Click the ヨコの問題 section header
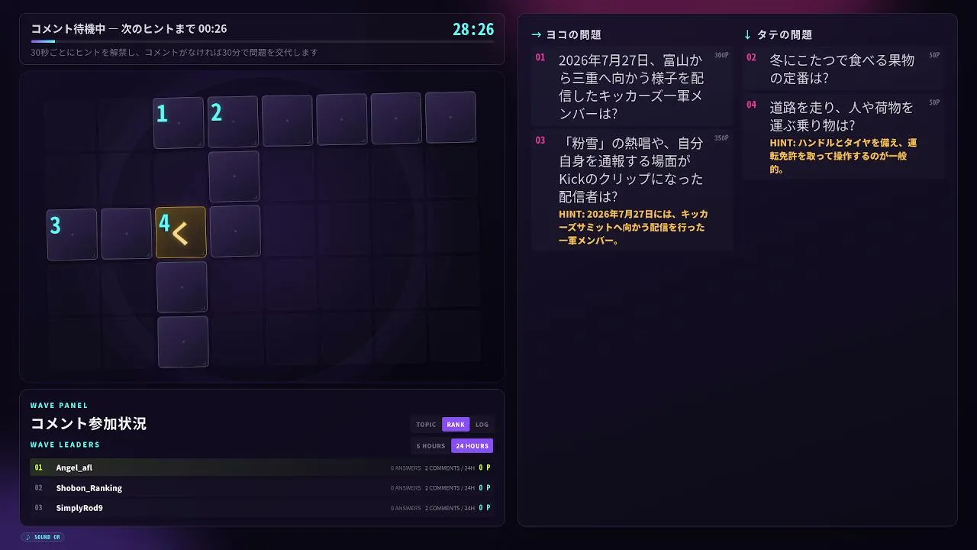The width and height of the screenshot is (977, 550). (x=566, y=34)
